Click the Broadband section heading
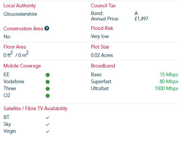Viewport: 184px width, 147px height. pyautogui.click(x=103, y=66)
